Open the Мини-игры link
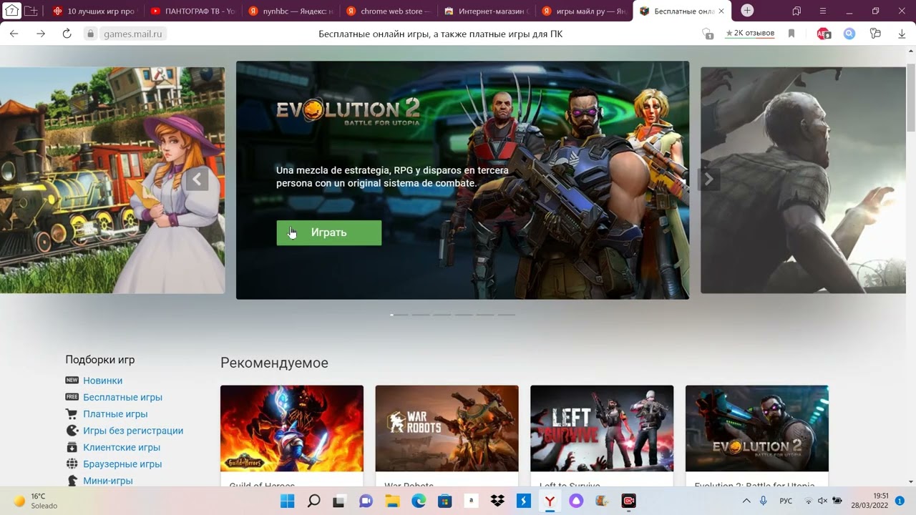Screen dimensions: 916x515 (x=108, y=481)
